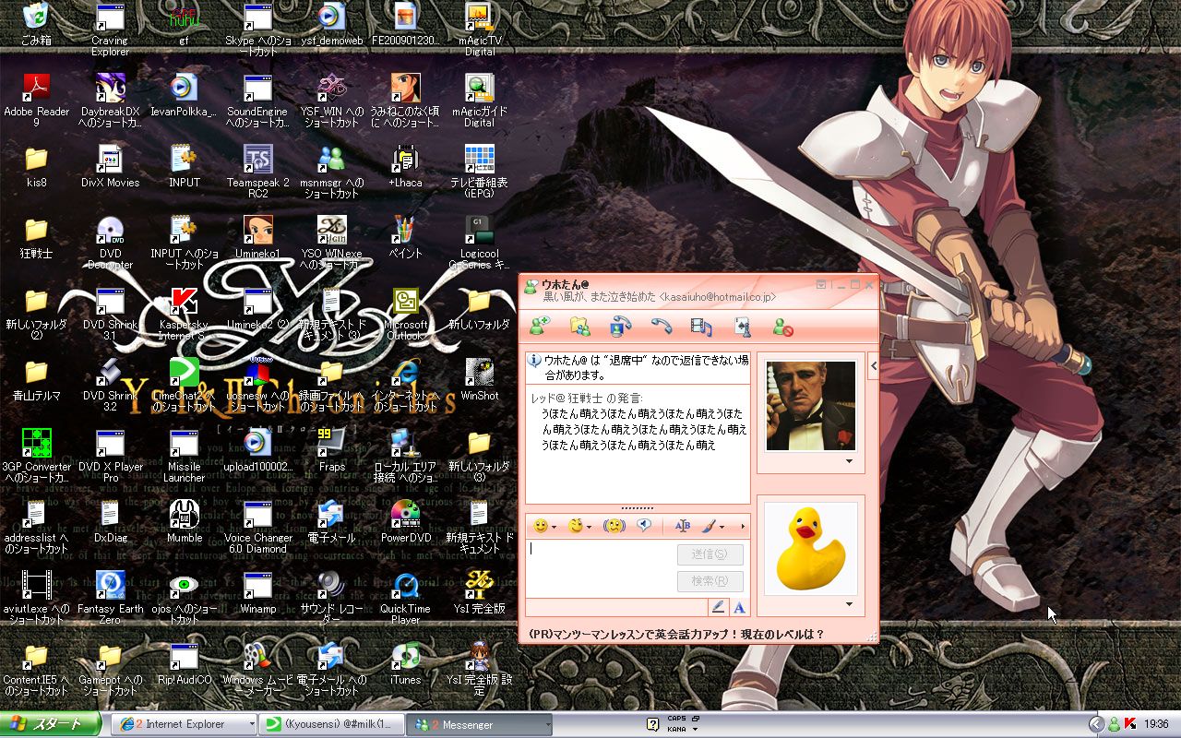Select the Mumble desktop icon
This screenshot has width=1181, height=738.
click(184, 521)
